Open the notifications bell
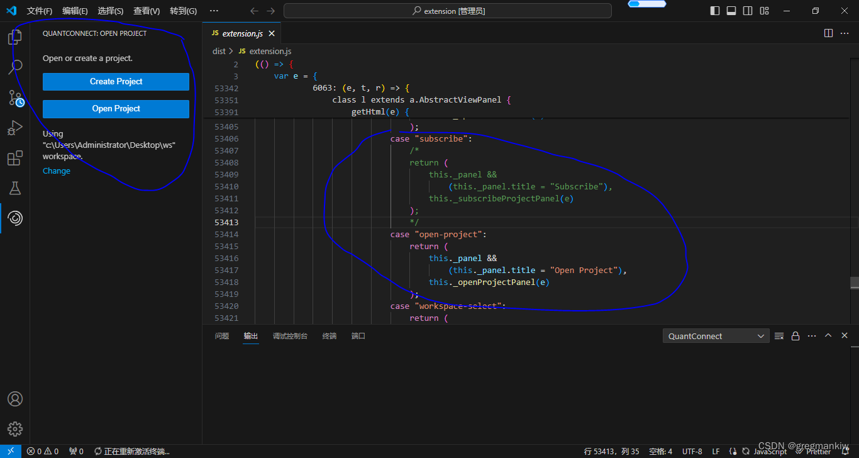The height and width of the screenshot is (458, 859). 845,451
